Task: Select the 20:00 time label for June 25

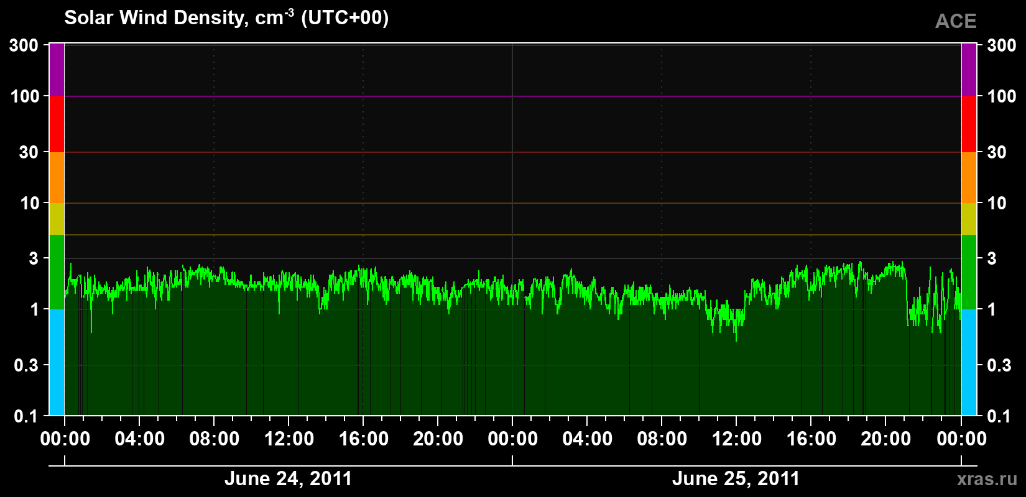Action: [x=885, y=439]
